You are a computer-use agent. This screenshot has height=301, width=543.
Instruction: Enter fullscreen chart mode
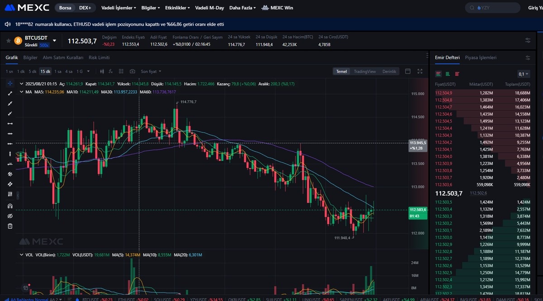[x=420, y=71]
